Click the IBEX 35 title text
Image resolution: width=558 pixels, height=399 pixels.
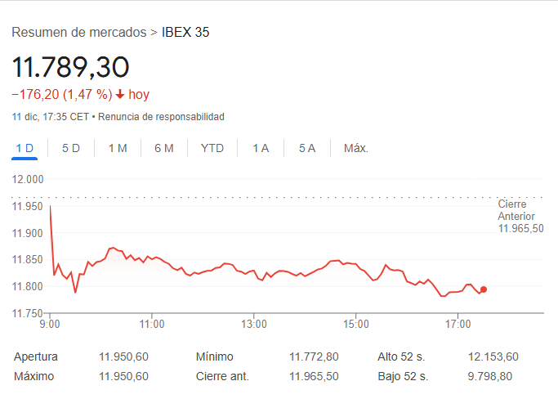click(186, 32)
